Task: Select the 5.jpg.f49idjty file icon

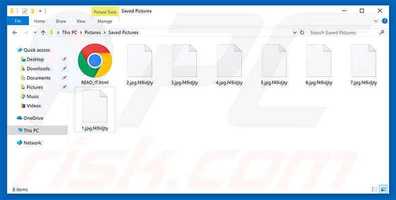Action: click(x=274, y=60)
